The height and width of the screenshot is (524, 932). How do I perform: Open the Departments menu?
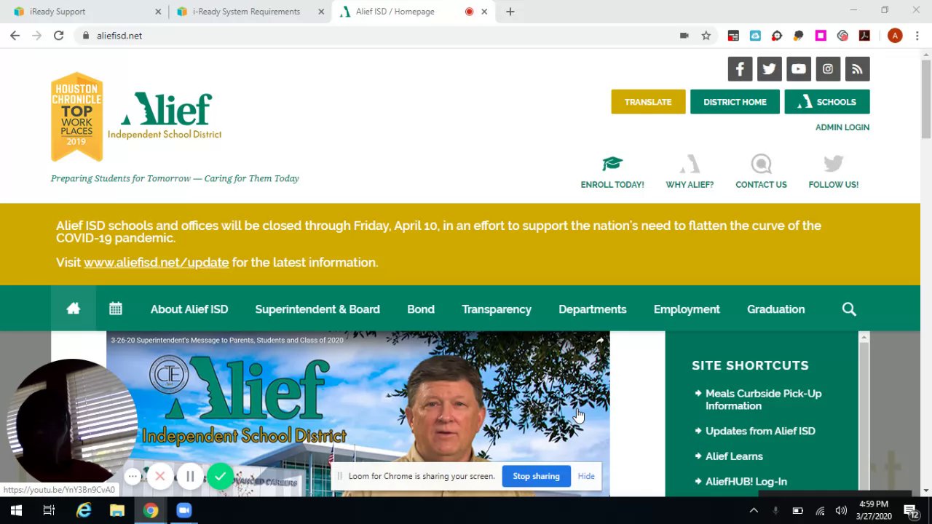(x=592, y=309)
